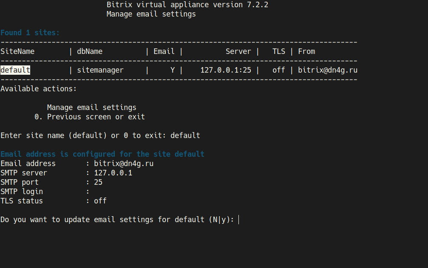
Task: Click 'dbName' column header
Action: 90,51
